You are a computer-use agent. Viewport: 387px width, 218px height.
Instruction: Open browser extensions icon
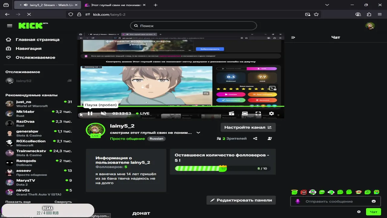(x=369, y=14)
